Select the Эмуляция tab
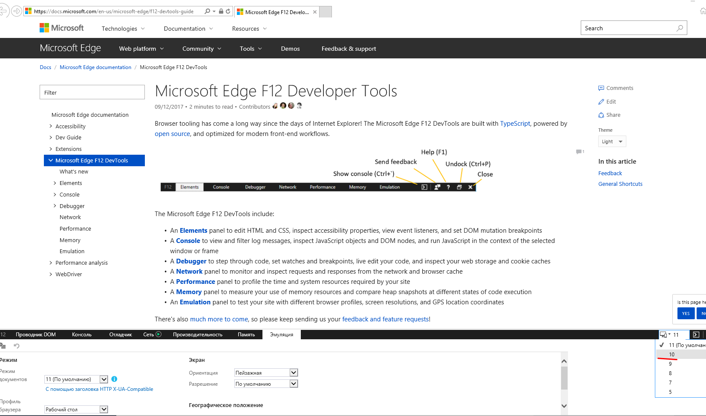 [282, 335]
